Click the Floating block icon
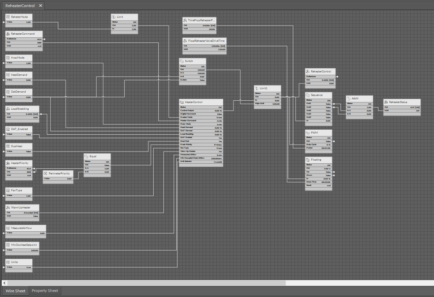The width and height of the screenshot is (434, 297). [x=308, y=160]
